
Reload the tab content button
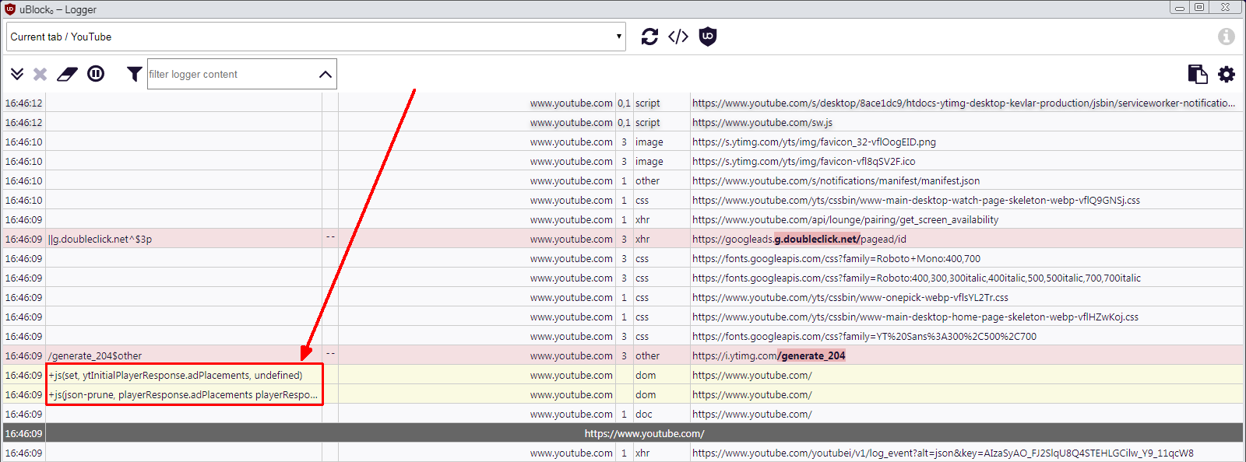point(649,37)
